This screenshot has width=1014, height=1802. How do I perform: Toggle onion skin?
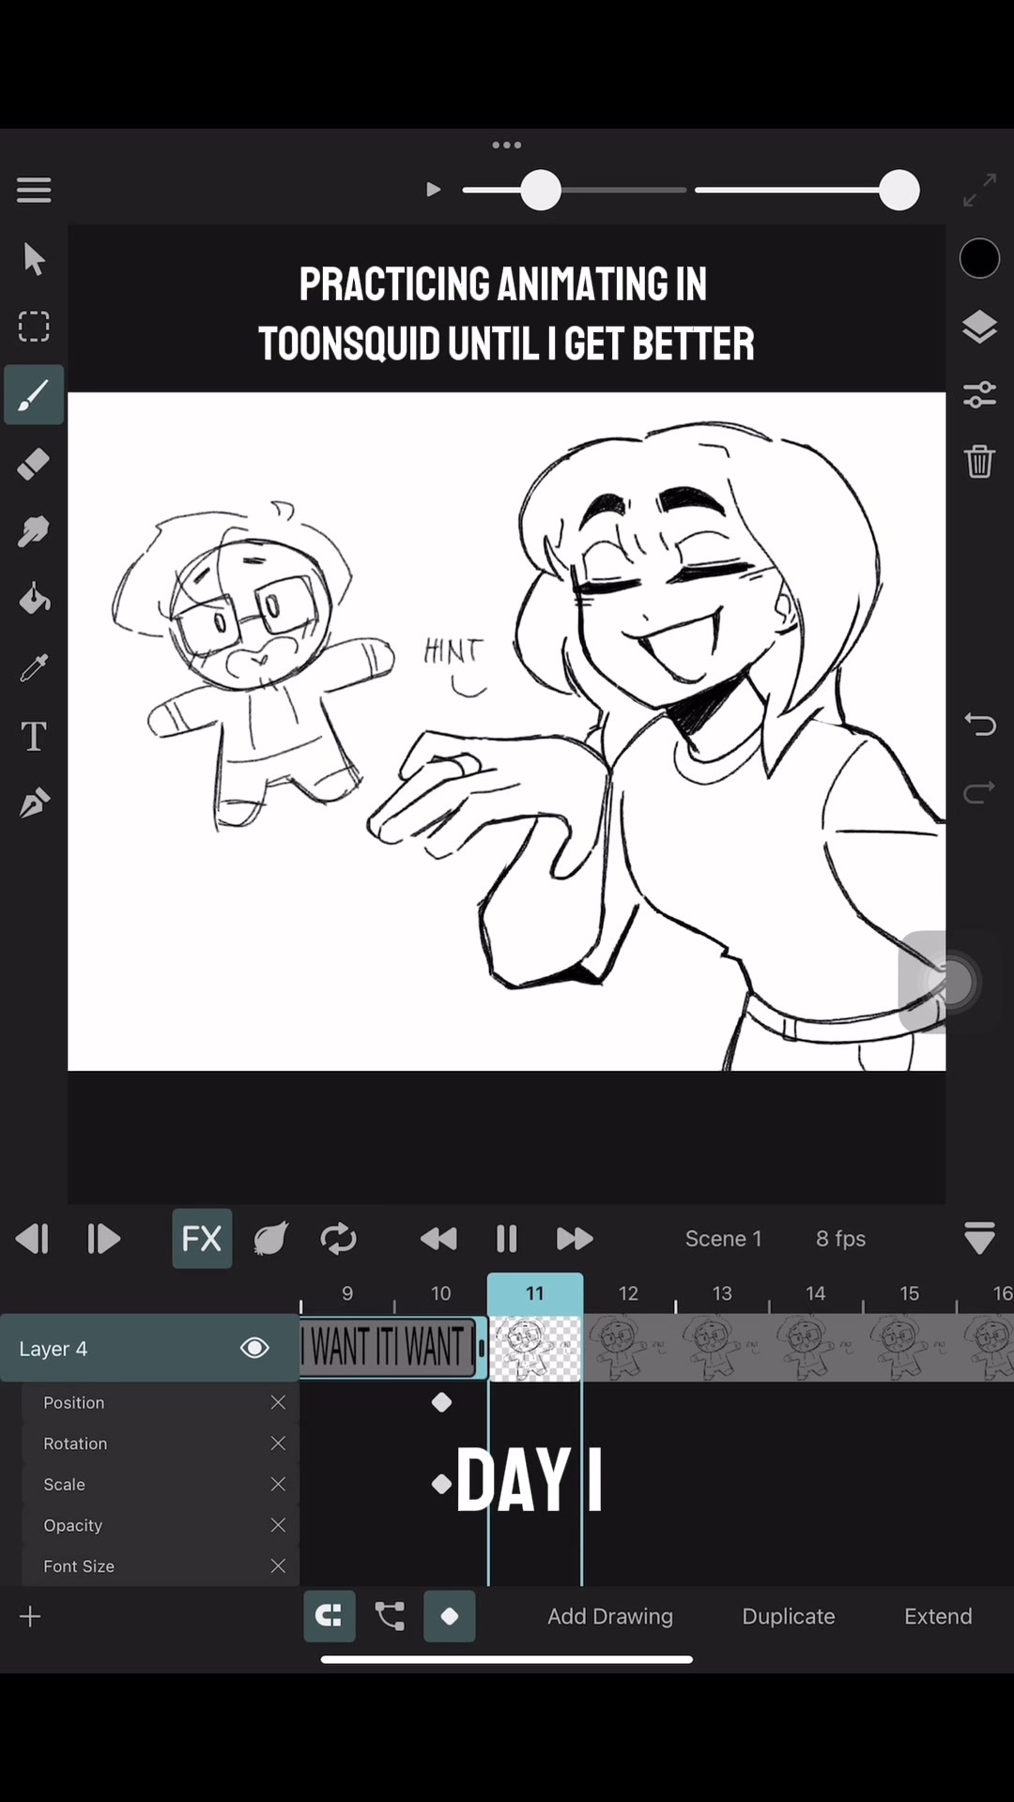tap(270, 1239)
